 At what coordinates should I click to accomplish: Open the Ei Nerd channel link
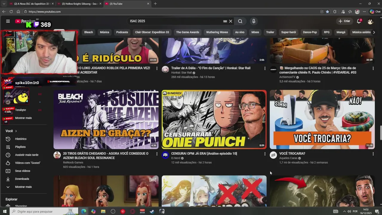coord(176,158)
